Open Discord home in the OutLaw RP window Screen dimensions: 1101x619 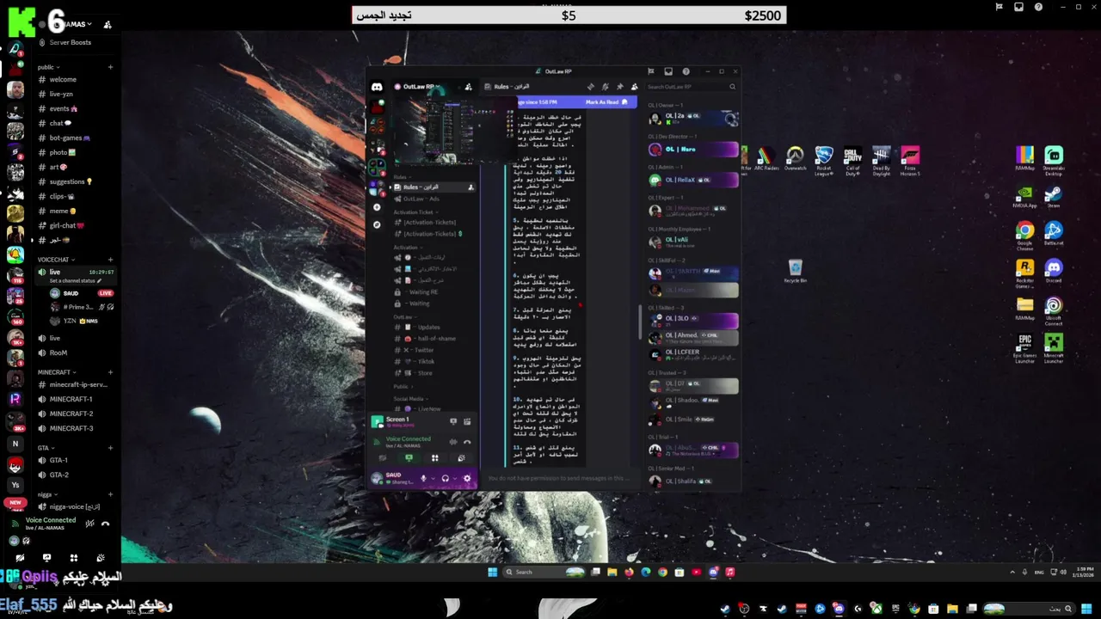tap(377, 87)
